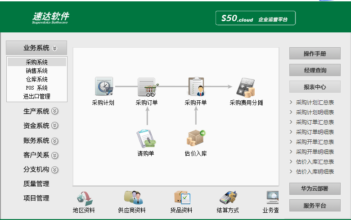351x220 pixels.
Task: Open the 采购订单 shopping cart icon
Action: click(148, 87)
